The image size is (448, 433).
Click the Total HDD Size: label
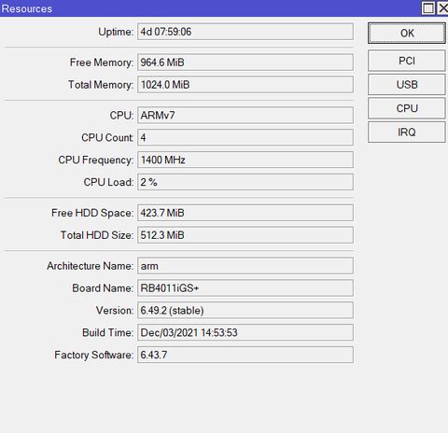click(x=97, y=235)
